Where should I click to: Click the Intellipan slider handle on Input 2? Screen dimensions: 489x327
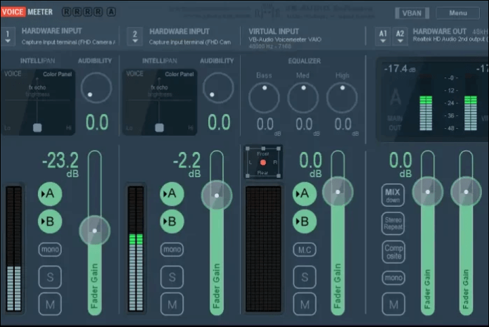(159, 127)
